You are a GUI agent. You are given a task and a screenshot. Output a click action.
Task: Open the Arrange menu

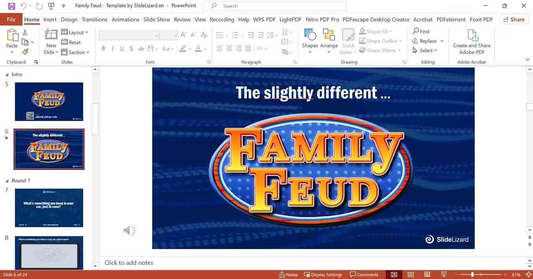[329, 41]
